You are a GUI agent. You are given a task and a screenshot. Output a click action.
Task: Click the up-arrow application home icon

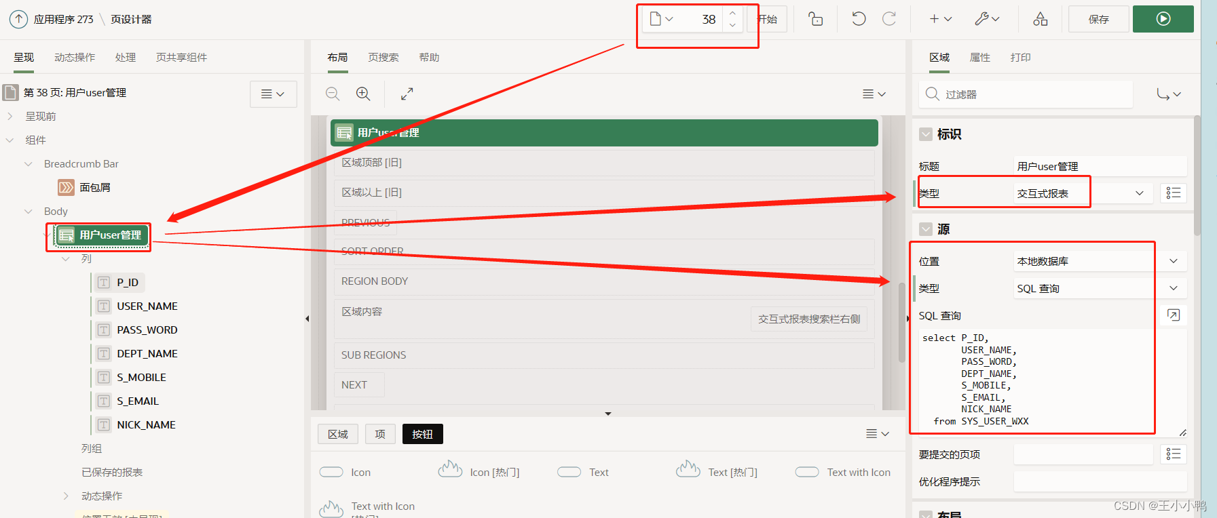point(18,19)
